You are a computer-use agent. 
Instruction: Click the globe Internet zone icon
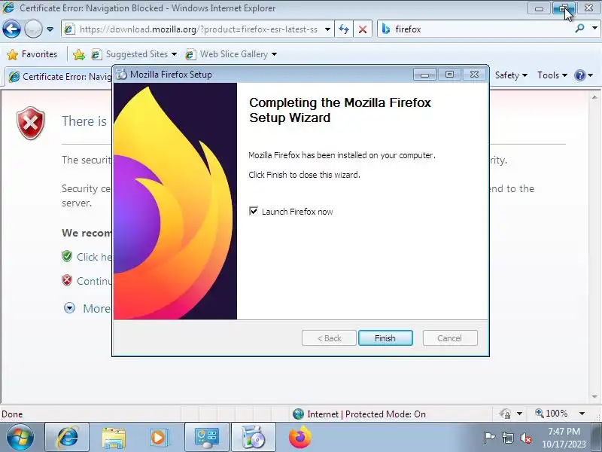click(x=298, y=414)
